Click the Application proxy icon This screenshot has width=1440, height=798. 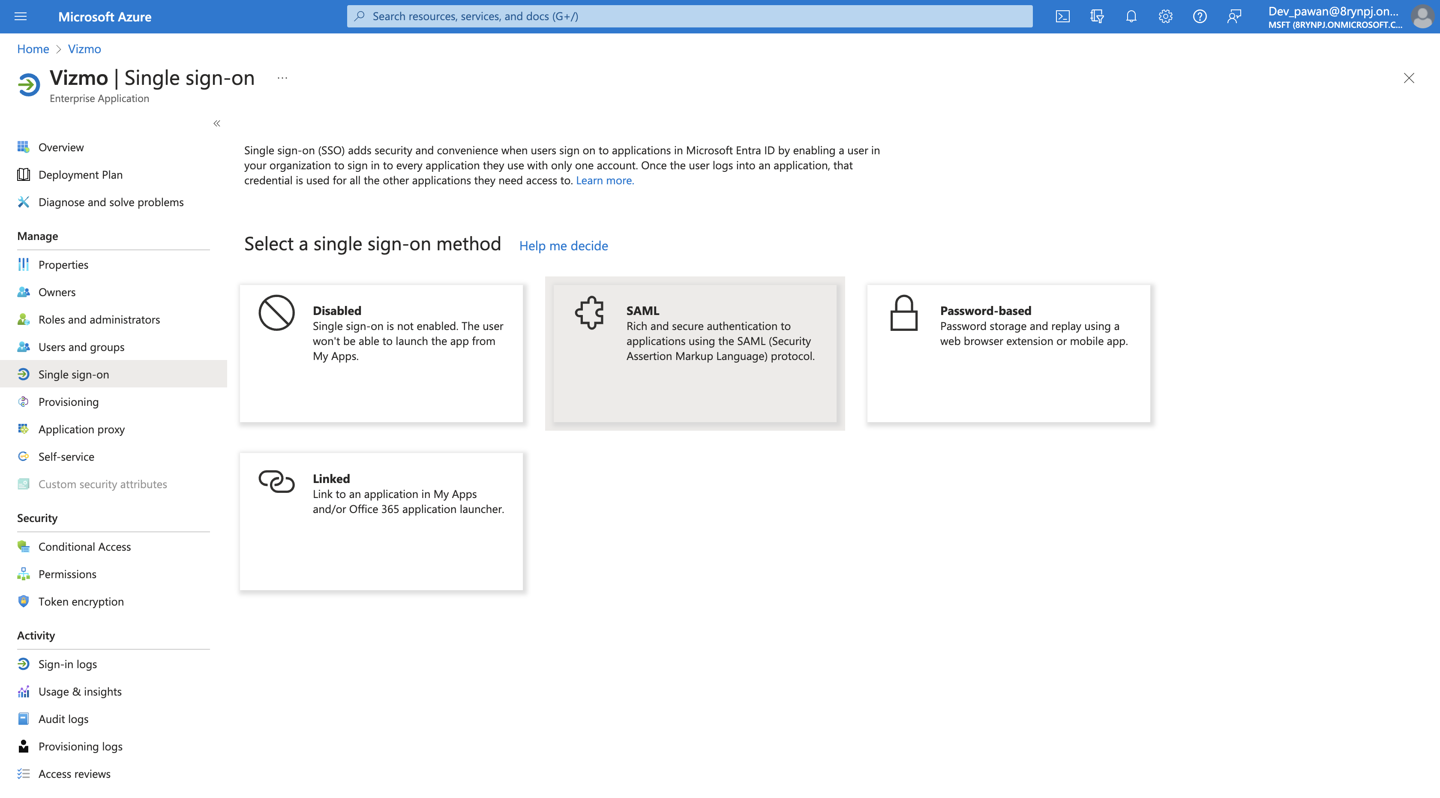click(23, 429)
